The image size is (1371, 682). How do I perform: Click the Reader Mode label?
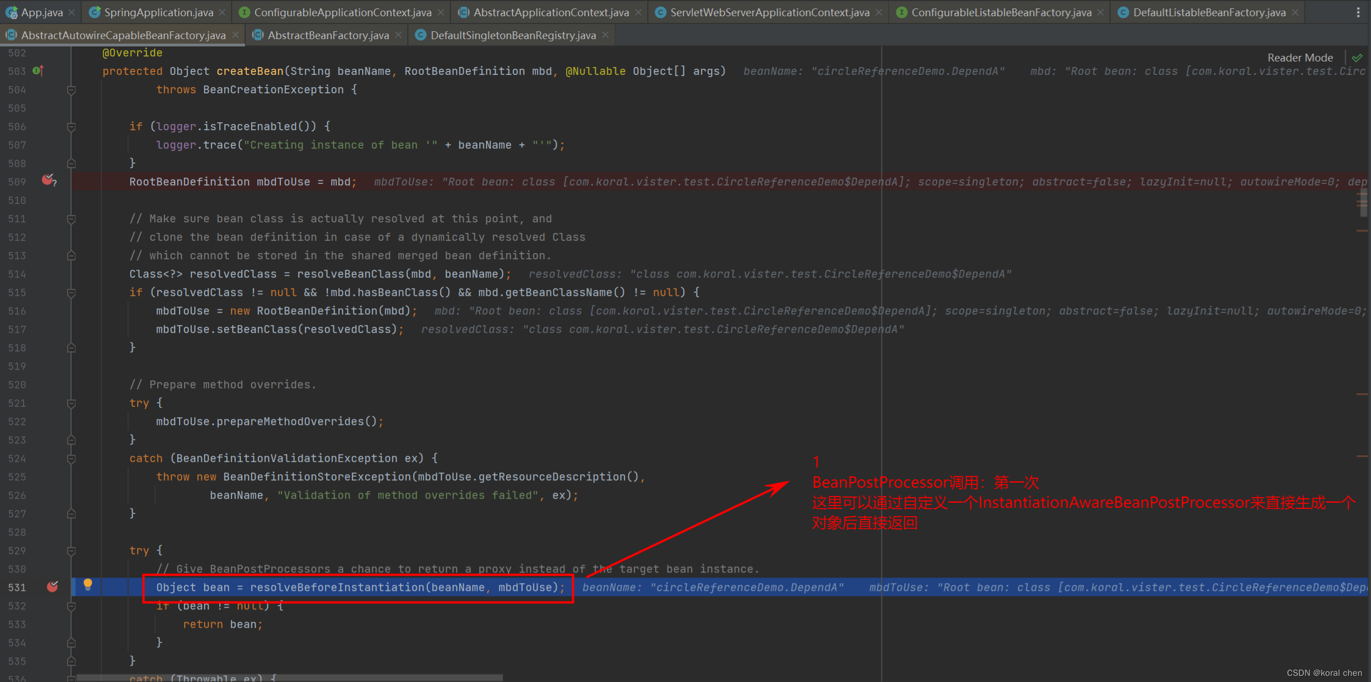coord(1300,58)
